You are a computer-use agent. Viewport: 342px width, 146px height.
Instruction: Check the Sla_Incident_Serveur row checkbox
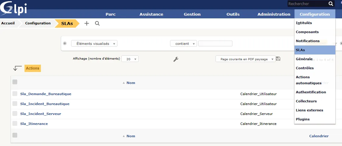click(15, 113)
